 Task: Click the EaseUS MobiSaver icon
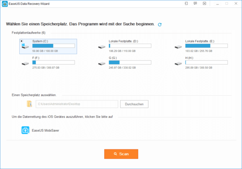[x=25, y=130]
